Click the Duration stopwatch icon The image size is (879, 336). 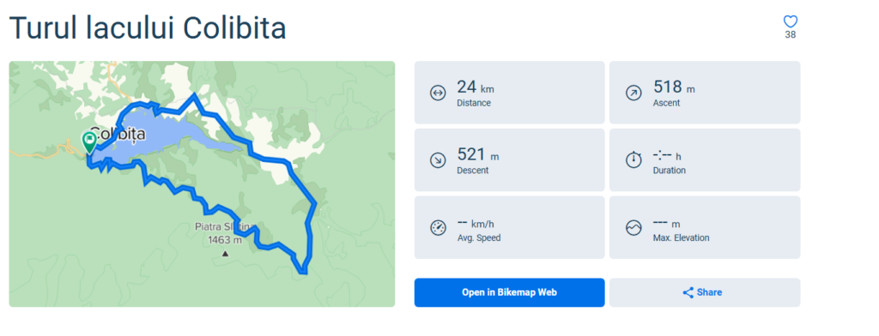point(633,159)
